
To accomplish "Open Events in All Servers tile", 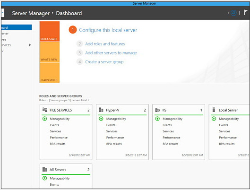I will click(x=54, y=185).
